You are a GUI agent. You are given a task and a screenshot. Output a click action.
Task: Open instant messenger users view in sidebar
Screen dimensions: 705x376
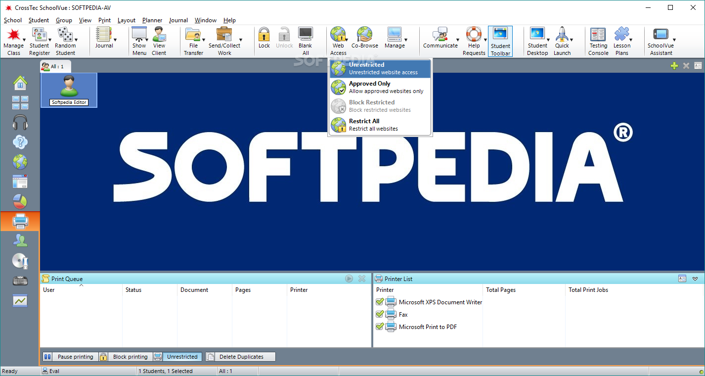coord(20,241)
